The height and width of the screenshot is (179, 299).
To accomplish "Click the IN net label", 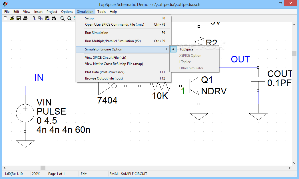I will (x=39, y=78).
